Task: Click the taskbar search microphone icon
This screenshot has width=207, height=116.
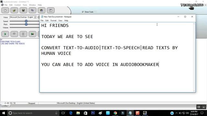Action: 56,113
